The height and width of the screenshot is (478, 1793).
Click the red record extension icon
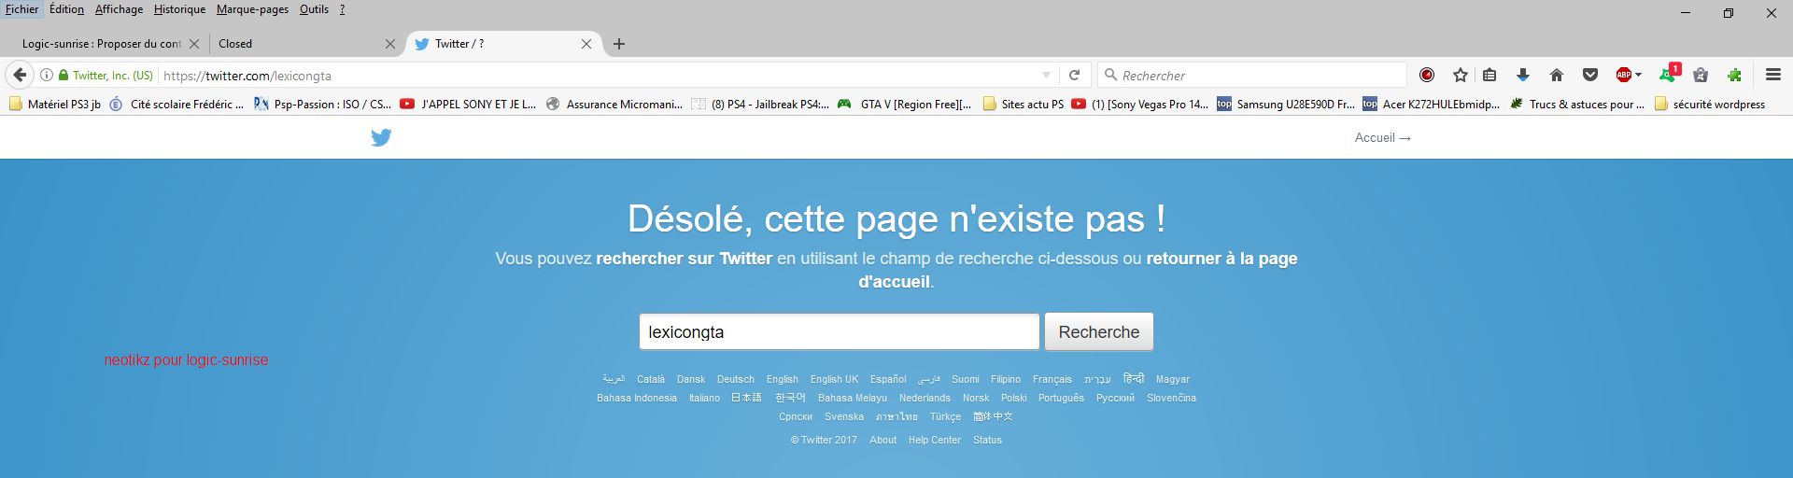click(x=1427, y=75)
